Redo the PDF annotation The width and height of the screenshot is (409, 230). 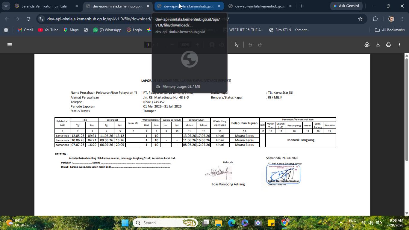(x=260, y=45)
